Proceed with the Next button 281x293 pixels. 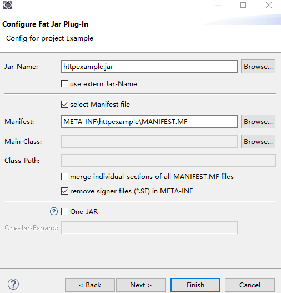(141, 285)
